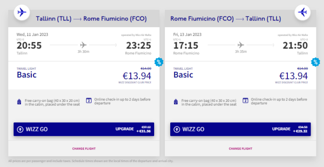Click the check-in calendar icon on return card
The width and height of the screenshot is (324, 167).
tap(245, 100)
